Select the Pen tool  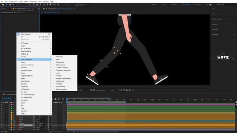37,5
